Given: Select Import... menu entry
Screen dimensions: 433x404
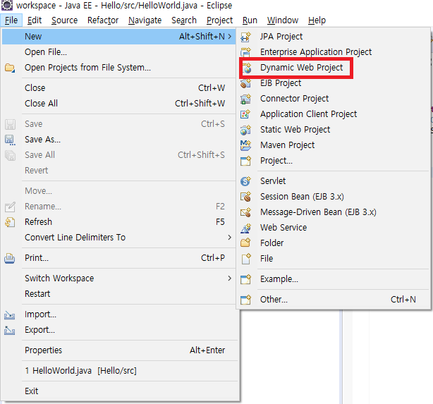Looking at the screenshot, I should tap(118, 314).
